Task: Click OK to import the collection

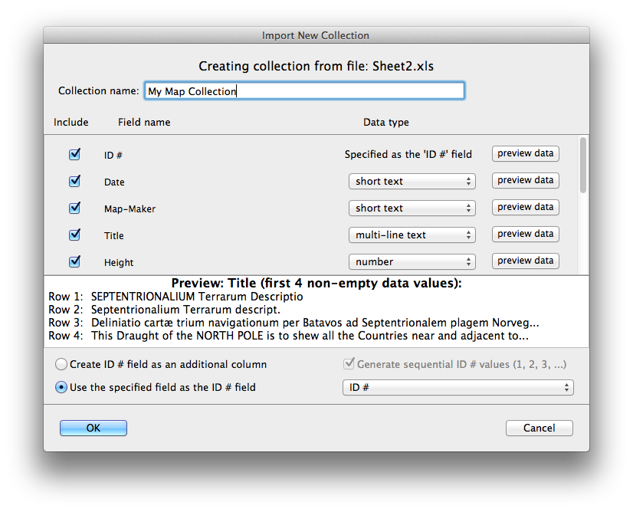Action: pos(93,428)
